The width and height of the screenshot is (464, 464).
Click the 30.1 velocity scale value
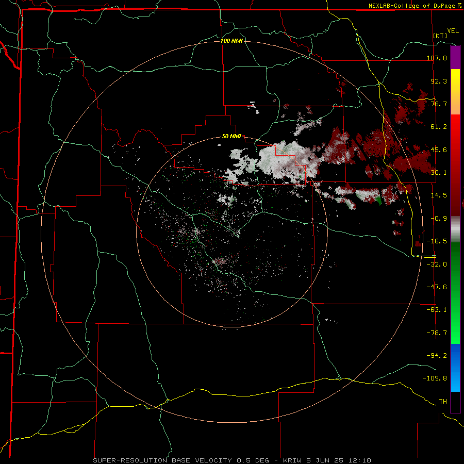439,173
